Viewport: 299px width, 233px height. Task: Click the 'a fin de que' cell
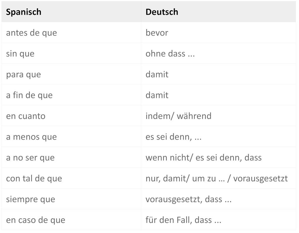(29, 95)
